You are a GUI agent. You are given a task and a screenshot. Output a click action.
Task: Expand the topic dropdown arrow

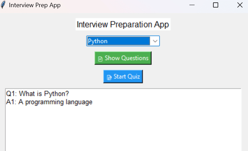click(x=155, y=41)
